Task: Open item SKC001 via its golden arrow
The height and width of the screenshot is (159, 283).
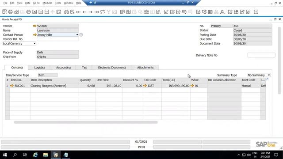Action: tap(12, 86)
